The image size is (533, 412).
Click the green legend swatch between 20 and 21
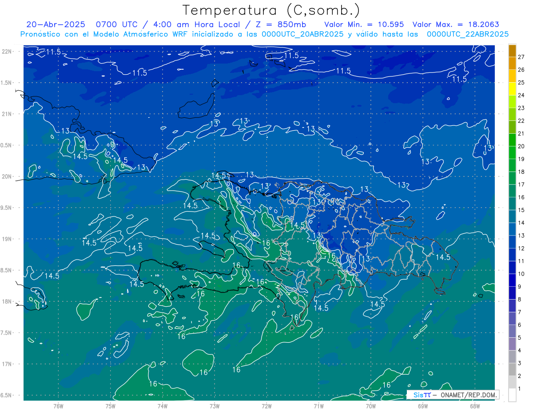[512, 140]
